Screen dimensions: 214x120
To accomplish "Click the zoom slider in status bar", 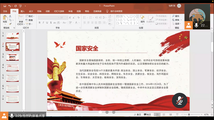I will tap(189, 115).
